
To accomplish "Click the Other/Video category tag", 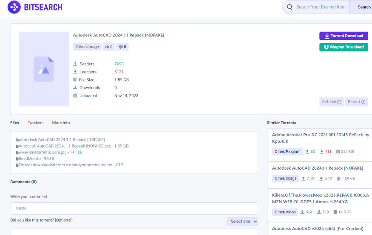I will coord(285,212).
